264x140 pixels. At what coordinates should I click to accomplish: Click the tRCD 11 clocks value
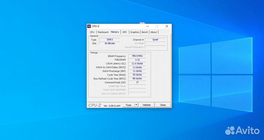point(137,67)
